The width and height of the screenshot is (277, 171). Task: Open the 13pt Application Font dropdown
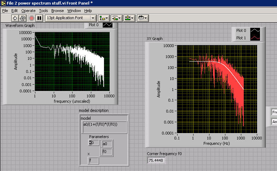(71, 18)
